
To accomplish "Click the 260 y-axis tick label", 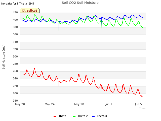I will (15, 71).
